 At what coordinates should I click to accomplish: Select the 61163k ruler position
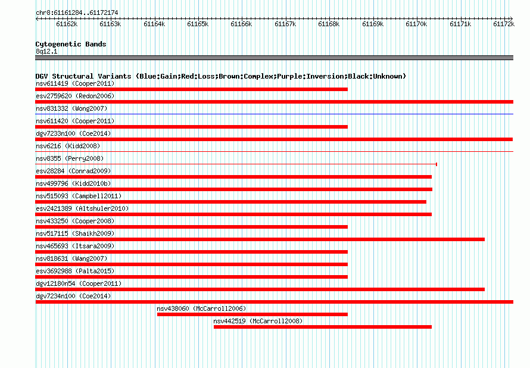click(x=110, y=24)
